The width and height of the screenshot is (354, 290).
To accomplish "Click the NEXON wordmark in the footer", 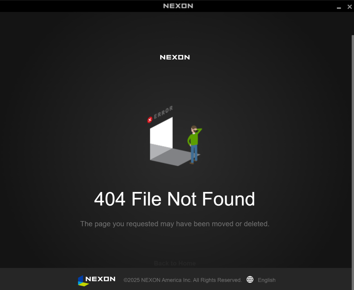I will coord(100,279).
